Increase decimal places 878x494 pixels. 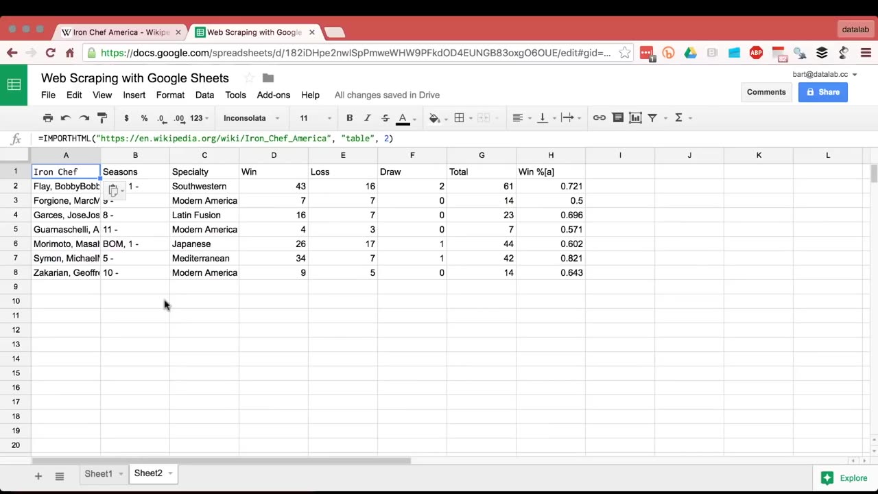tap(179, 118)
